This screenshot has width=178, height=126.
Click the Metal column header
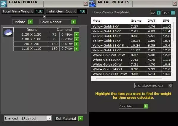coord(110,20)
